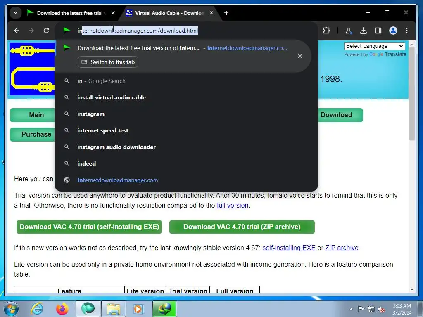Close the Download latest free trial tab

113,13
